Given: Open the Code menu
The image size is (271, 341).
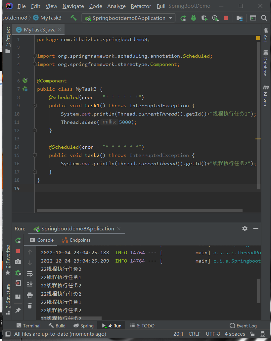Looking at the screenshot, I should click(96, 6).
